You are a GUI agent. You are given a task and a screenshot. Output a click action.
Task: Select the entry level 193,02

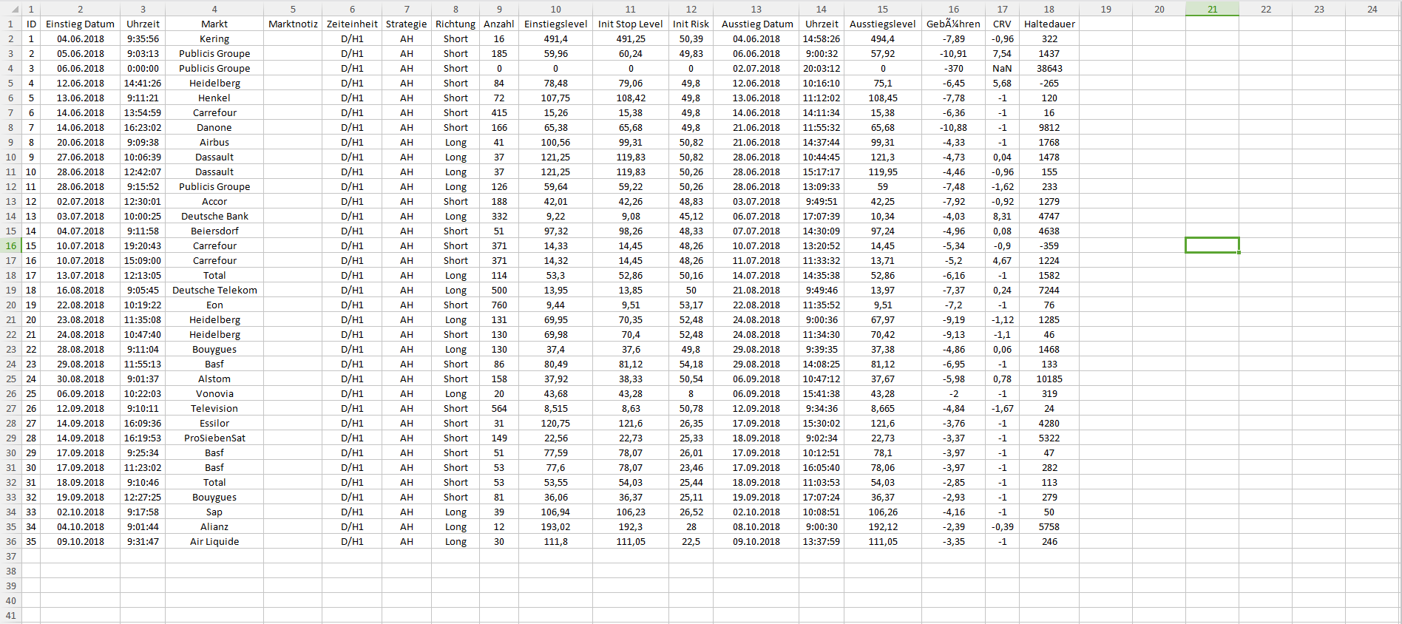(556, 526)
